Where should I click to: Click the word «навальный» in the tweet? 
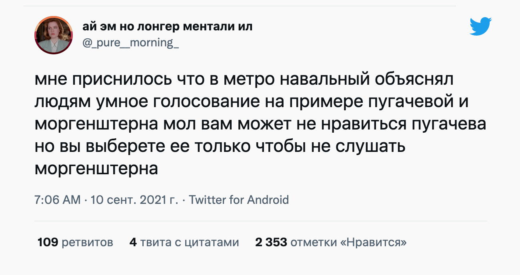[322, 80]
